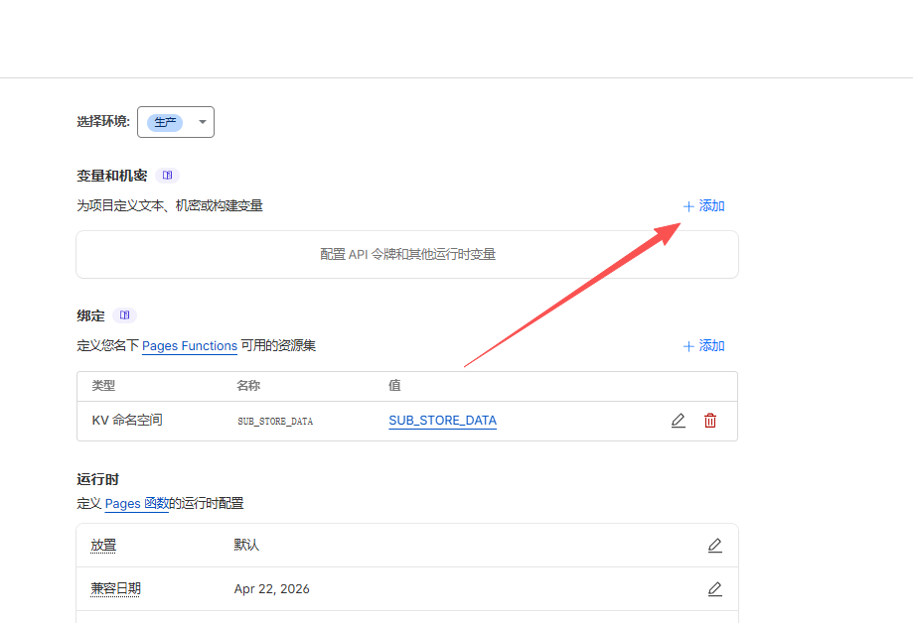Screen dimensions: 913x623
Task: Click the 默认 placement value
Action: 247,545
